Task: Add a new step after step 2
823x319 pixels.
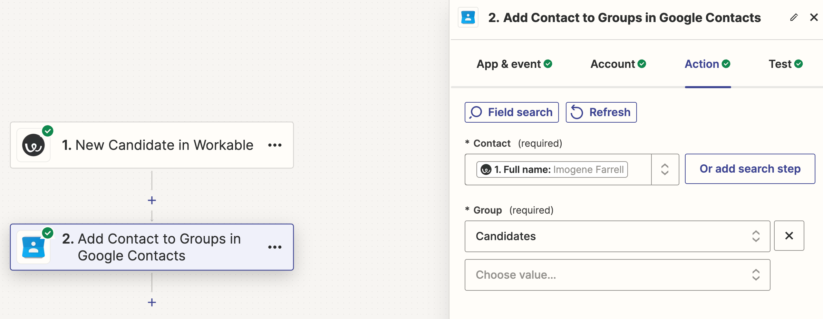Action: 152,302
